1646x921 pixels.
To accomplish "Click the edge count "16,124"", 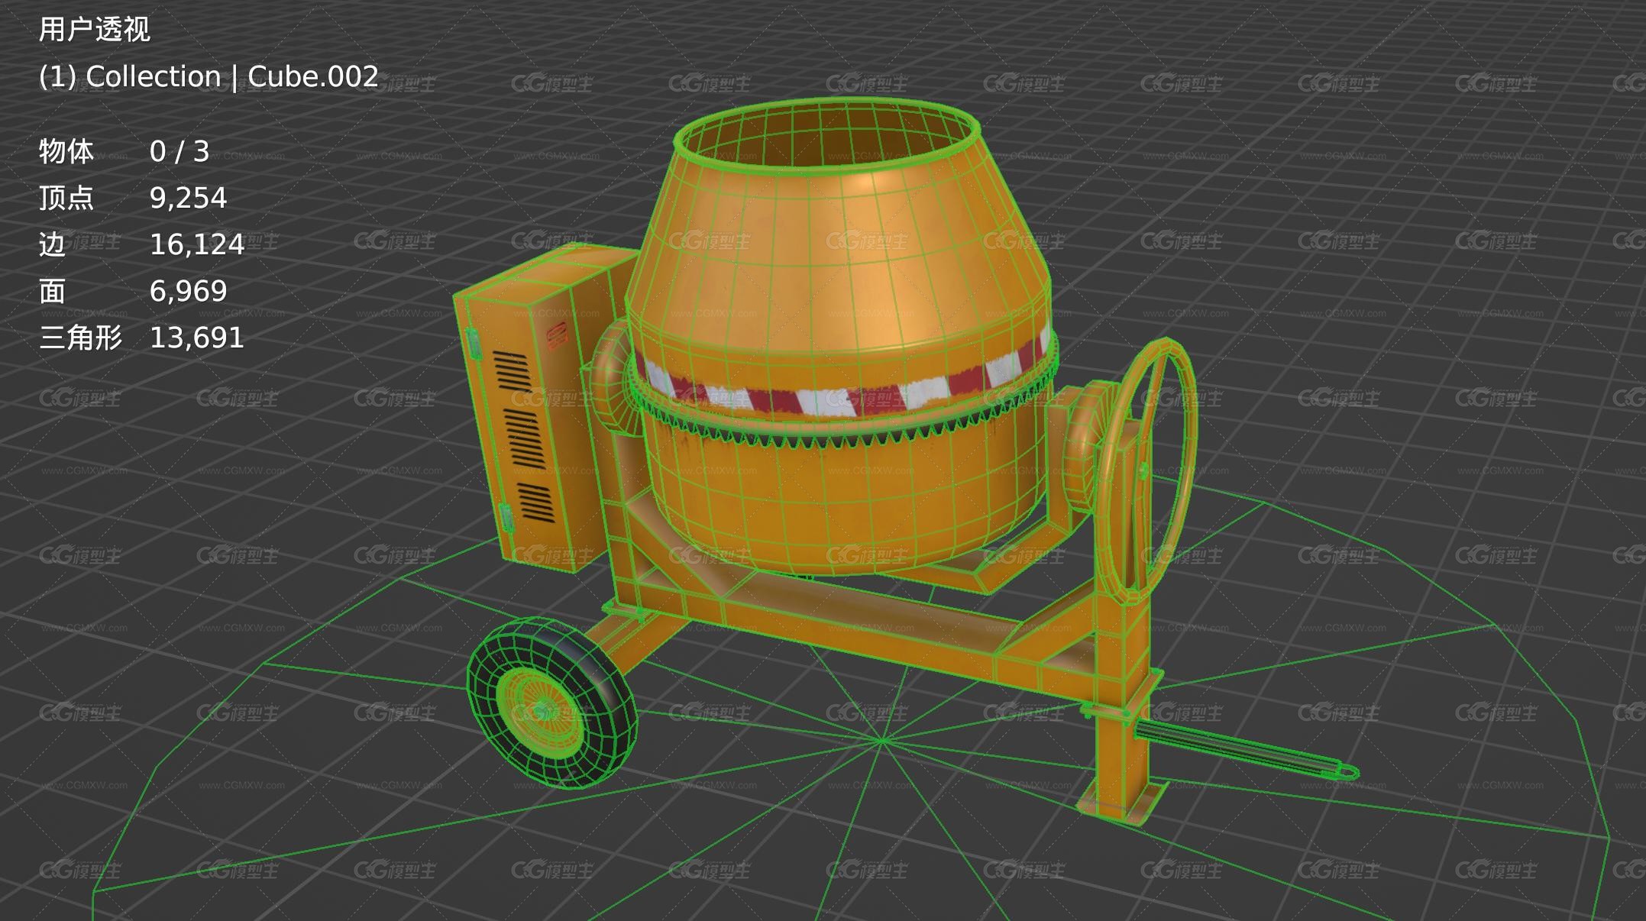I will [197, 244].
